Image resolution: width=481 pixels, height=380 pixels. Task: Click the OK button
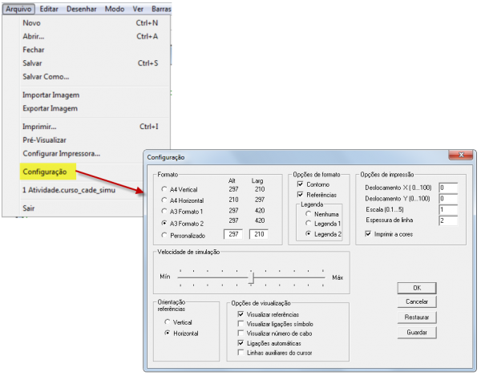pos(416,288)
